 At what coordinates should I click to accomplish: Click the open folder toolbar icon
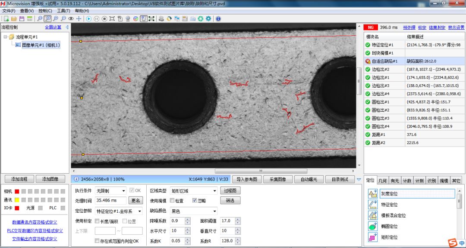pyautogui.click(x=14, y=18)
